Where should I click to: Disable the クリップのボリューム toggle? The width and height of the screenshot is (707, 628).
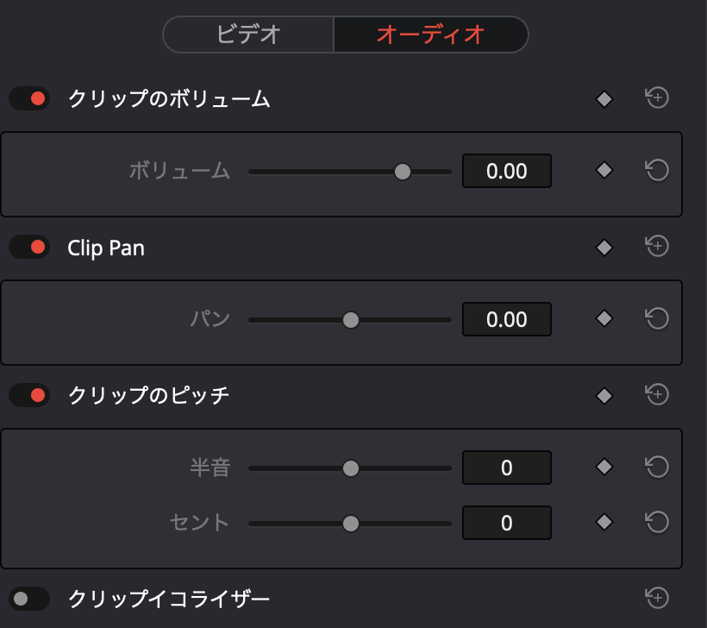[x=29, y=99]
